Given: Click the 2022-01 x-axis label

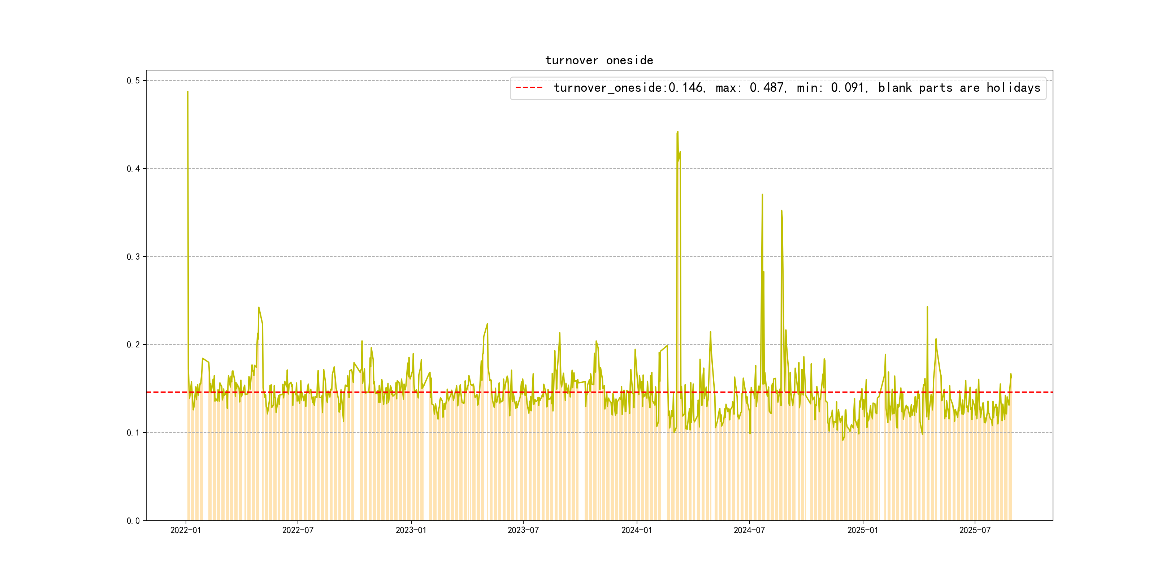Looking at the screenshot, I should (x=185, y=530).
